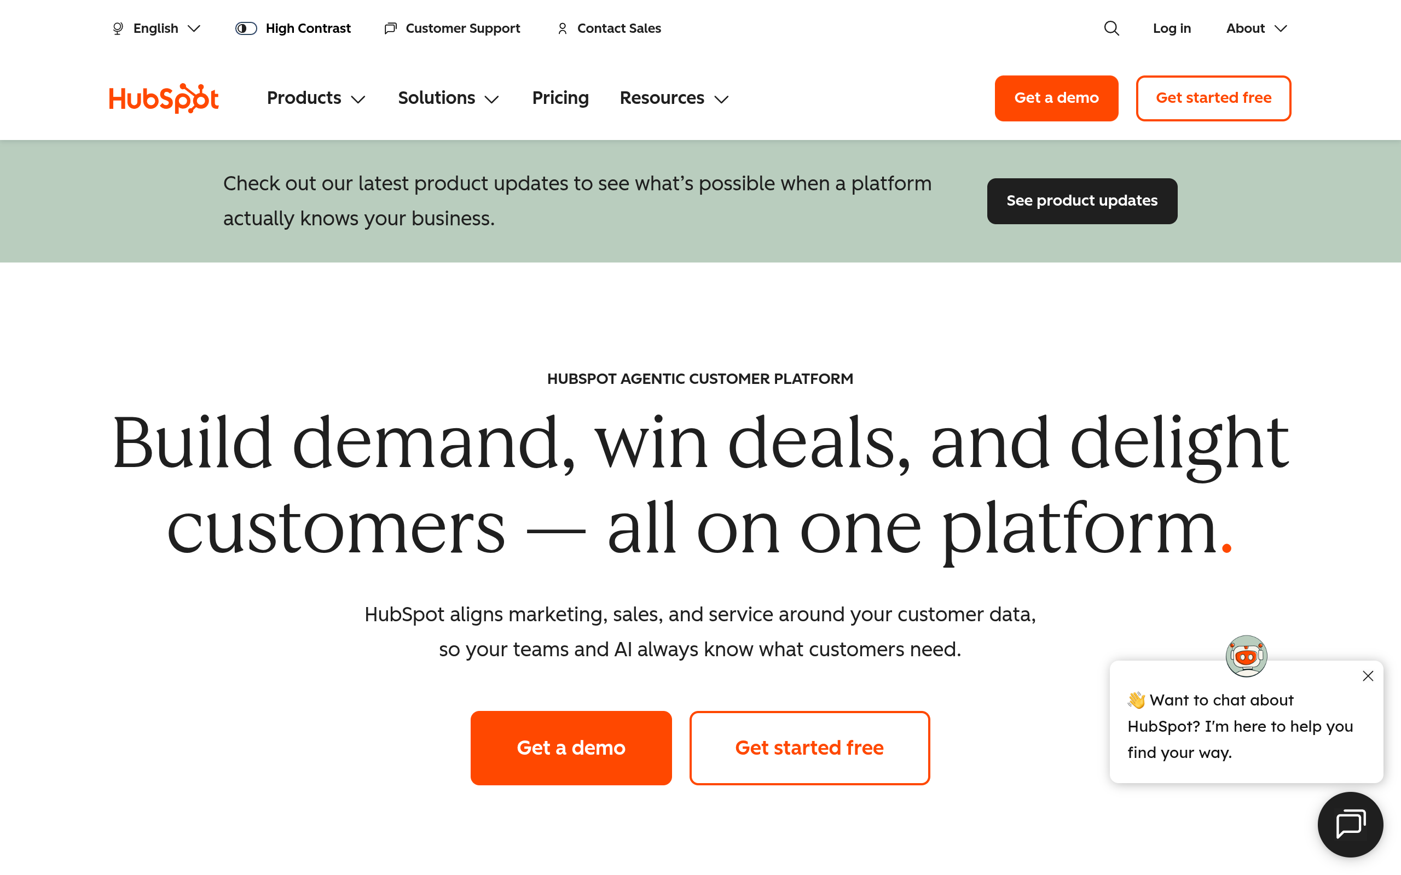Click the globe language icon
This screenshot has height=875, width=1401.
coord(118,28)
